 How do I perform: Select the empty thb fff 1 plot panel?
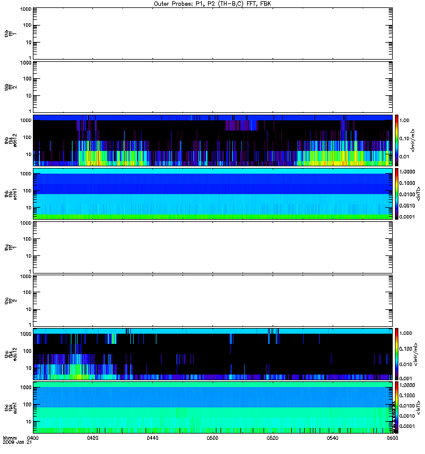coord(212,33)
